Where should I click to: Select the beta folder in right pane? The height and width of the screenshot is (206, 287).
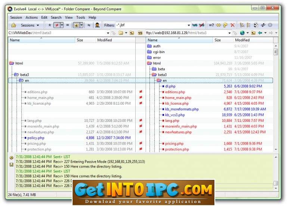tap(161, 69)
